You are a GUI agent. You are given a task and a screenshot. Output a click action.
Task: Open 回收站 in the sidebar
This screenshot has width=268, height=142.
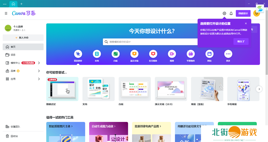[14, 136]
